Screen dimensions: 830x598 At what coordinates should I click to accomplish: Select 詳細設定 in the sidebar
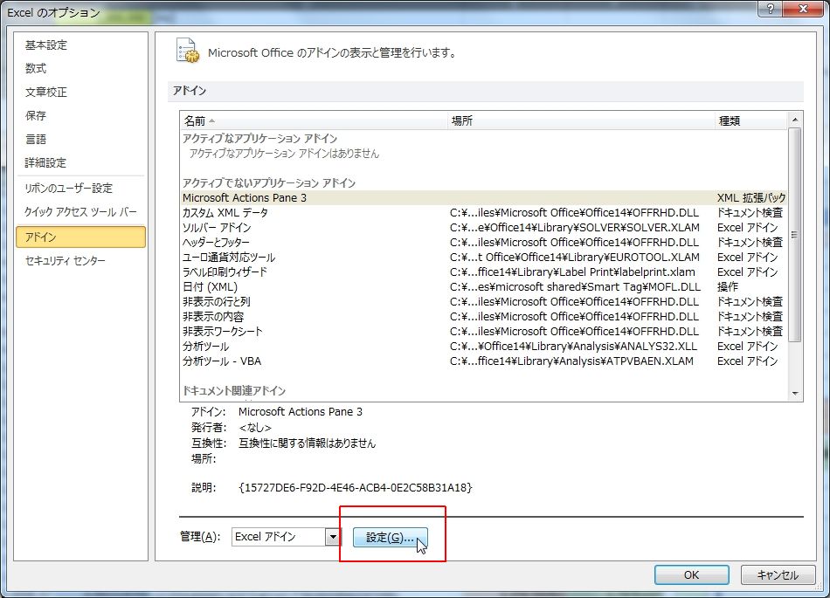point(46,162)
